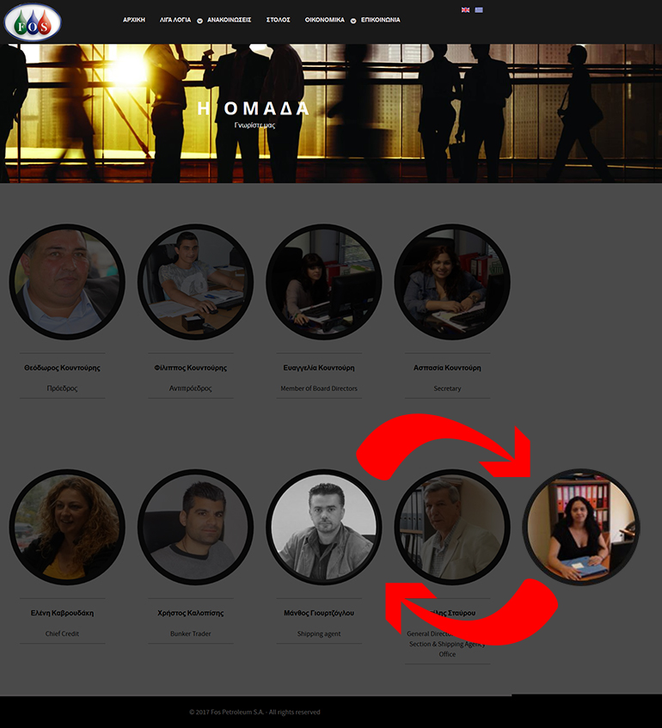Click the name Ελένη Καβρουδάκη
The image size is (662, 728).
coord(62,613)
